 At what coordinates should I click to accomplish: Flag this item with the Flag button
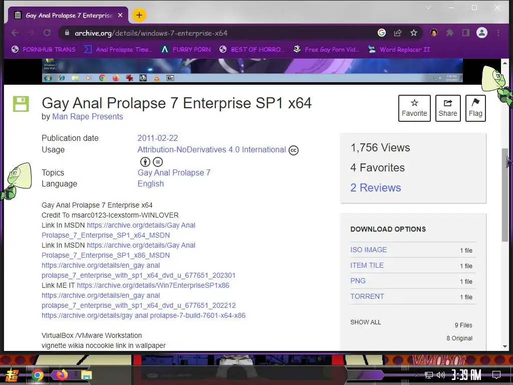tap(475, 108)
